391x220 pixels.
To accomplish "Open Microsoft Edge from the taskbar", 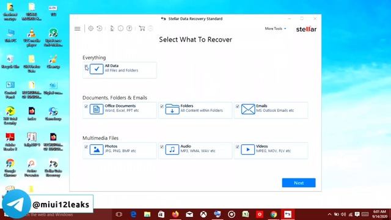I will (133, 215).
